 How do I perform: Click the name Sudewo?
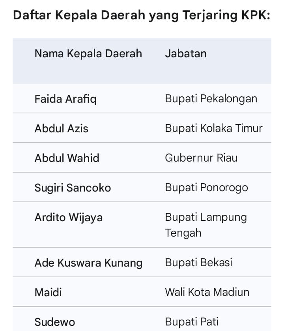[55, 322]
